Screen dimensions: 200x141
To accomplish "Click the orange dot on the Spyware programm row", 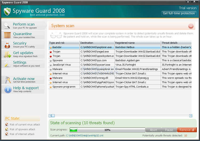I will click(51, 87).
